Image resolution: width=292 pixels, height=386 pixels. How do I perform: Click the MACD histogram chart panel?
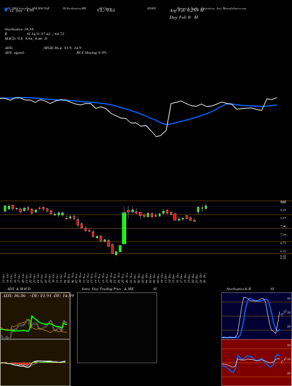click(35, 363)
